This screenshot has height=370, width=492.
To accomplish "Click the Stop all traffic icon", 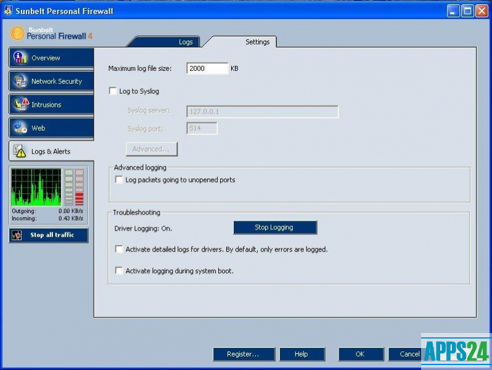I will 18,235.
